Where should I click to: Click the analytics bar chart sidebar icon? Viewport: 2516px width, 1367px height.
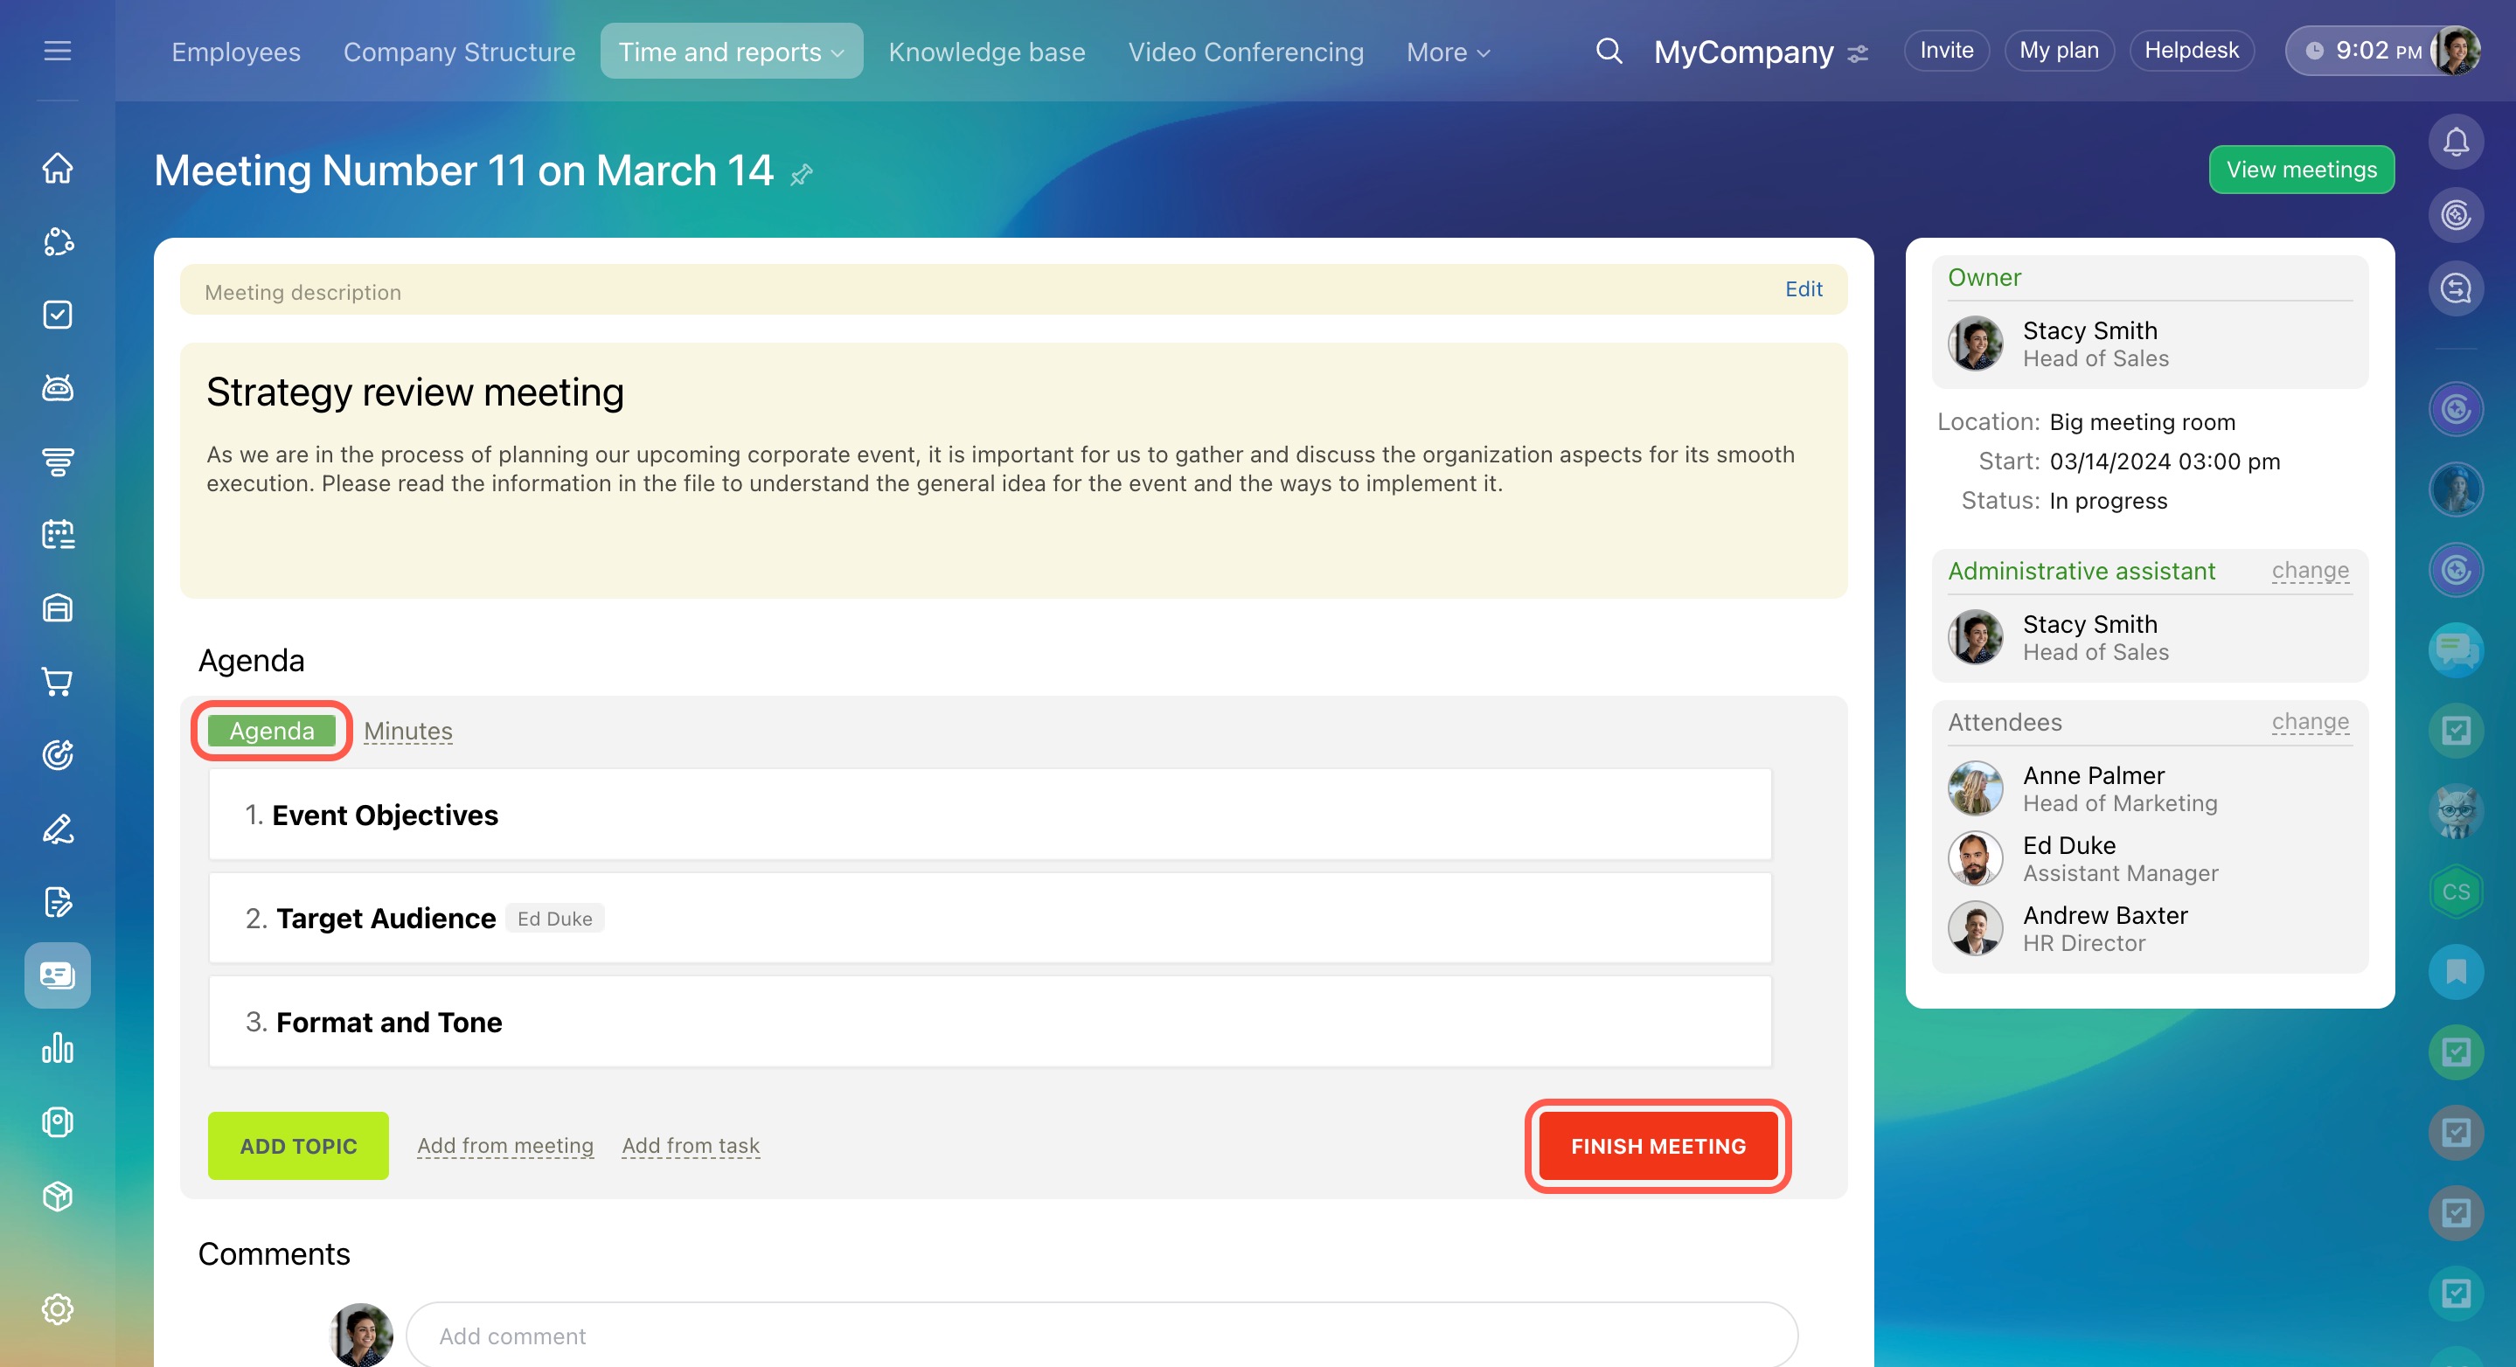(x=58, y=1048)
